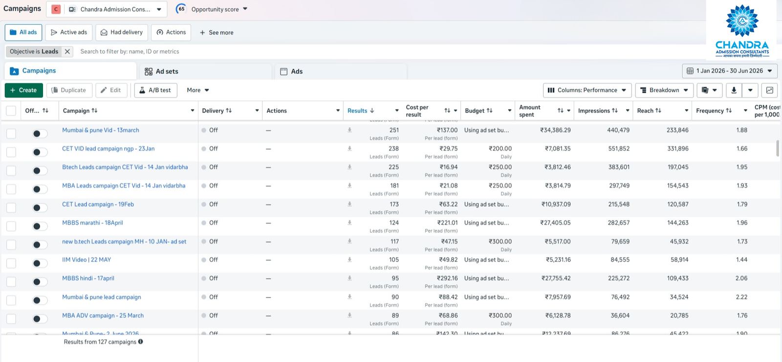Open the charts view icon button

point(770,90)
